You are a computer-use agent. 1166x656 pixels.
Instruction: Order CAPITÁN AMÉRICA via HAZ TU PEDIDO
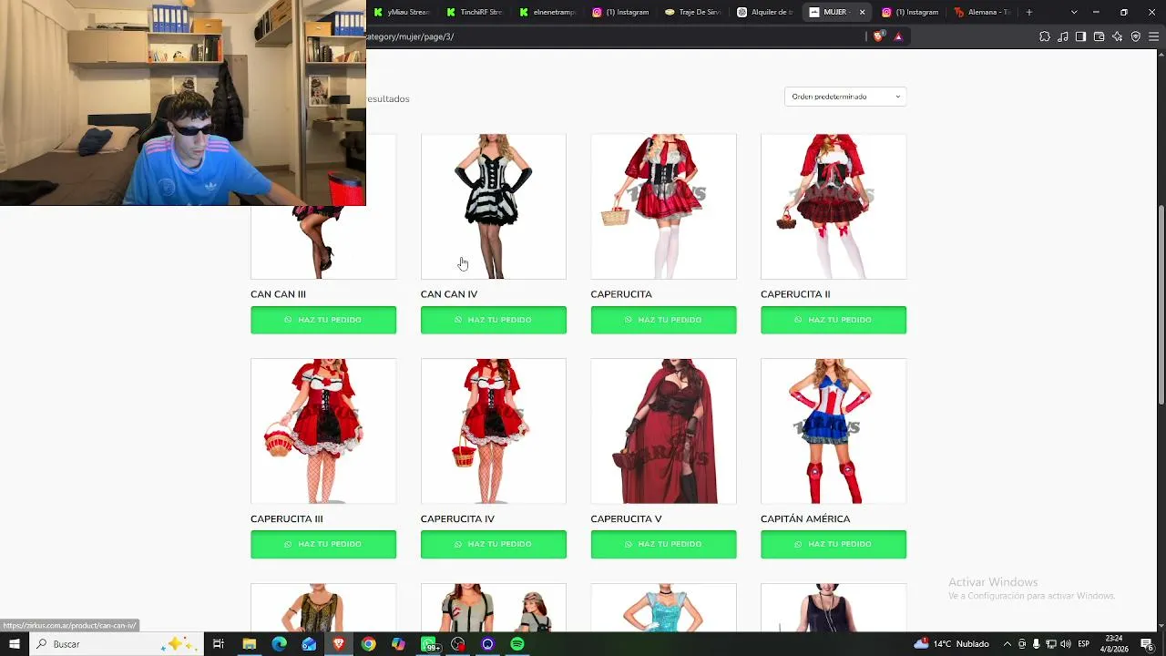point(834,544)
